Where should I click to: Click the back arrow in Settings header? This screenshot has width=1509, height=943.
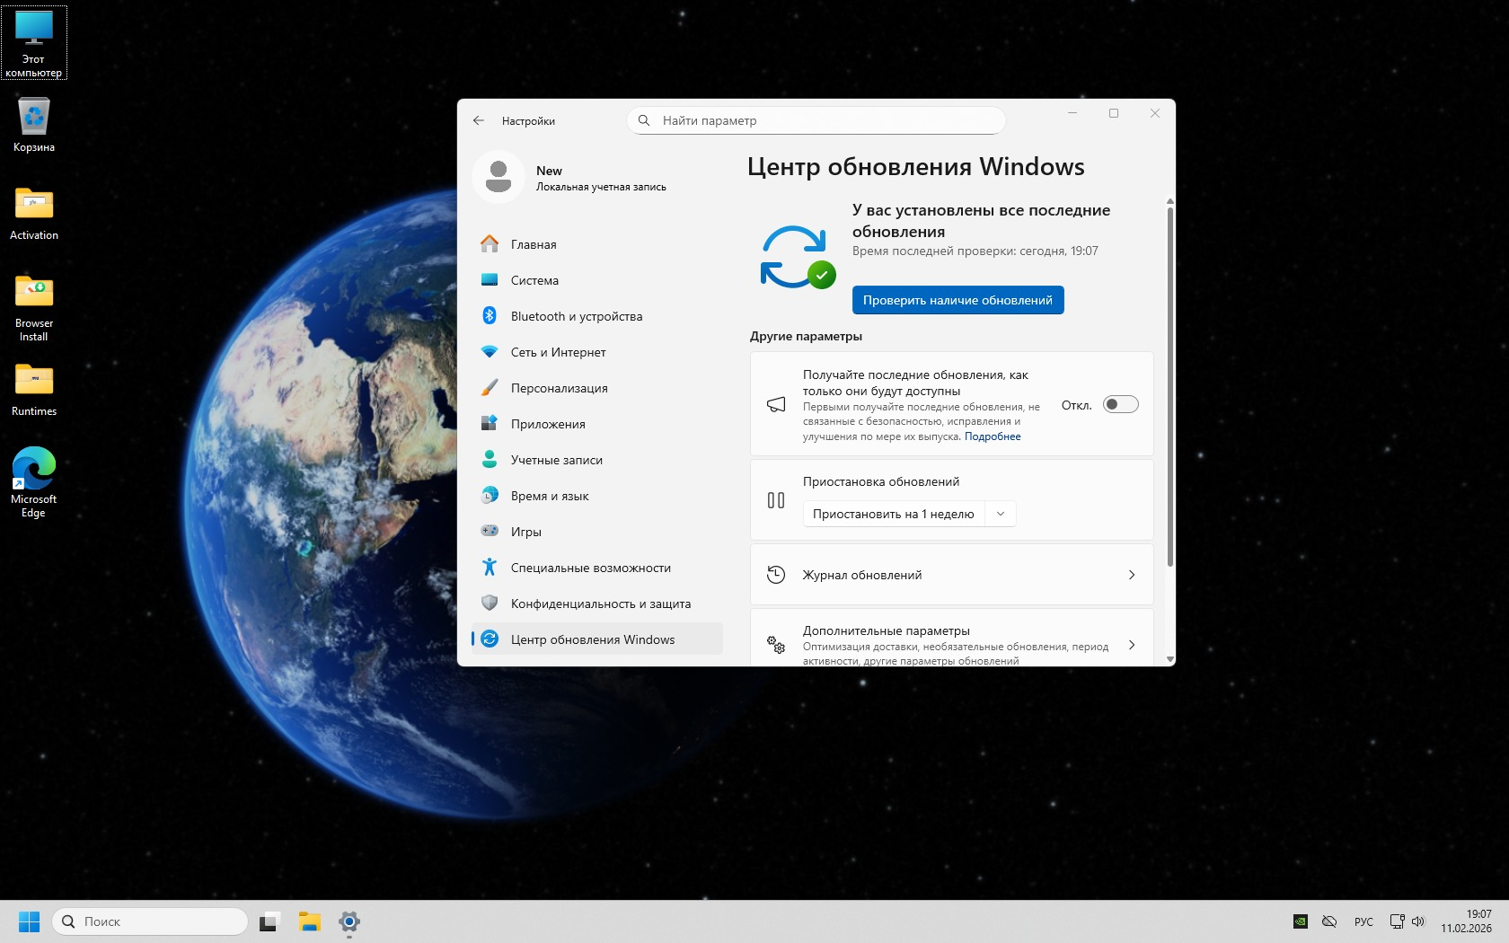point(479,120)
